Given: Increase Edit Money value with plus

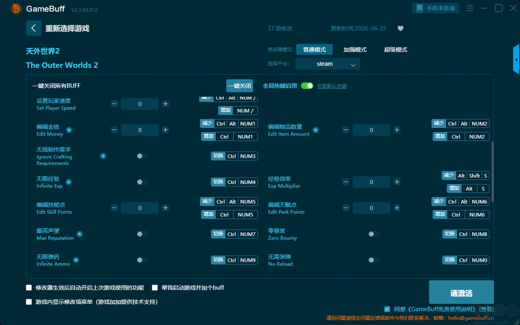Looking at the screenshot, I should (x=165, y=130).
